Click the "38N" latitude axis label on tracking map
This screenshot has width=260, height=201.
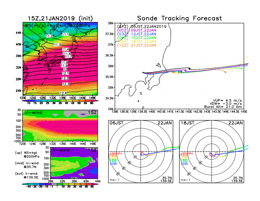coord(111,23)
